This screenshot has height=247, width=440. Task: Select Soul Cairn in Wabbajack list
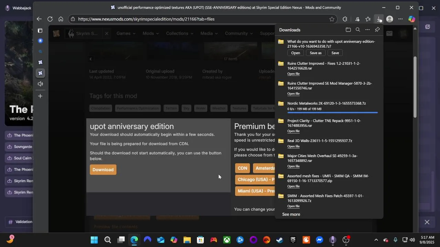click(x=20, y=158)
